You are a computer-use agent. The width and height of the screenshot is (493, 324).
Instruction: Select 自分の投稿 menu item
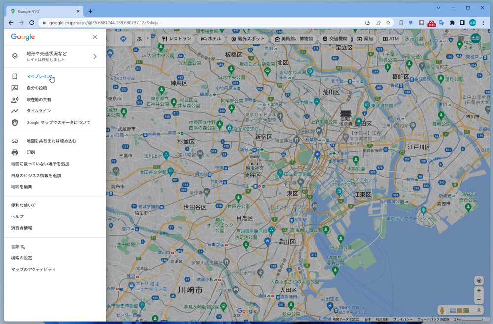37,88
